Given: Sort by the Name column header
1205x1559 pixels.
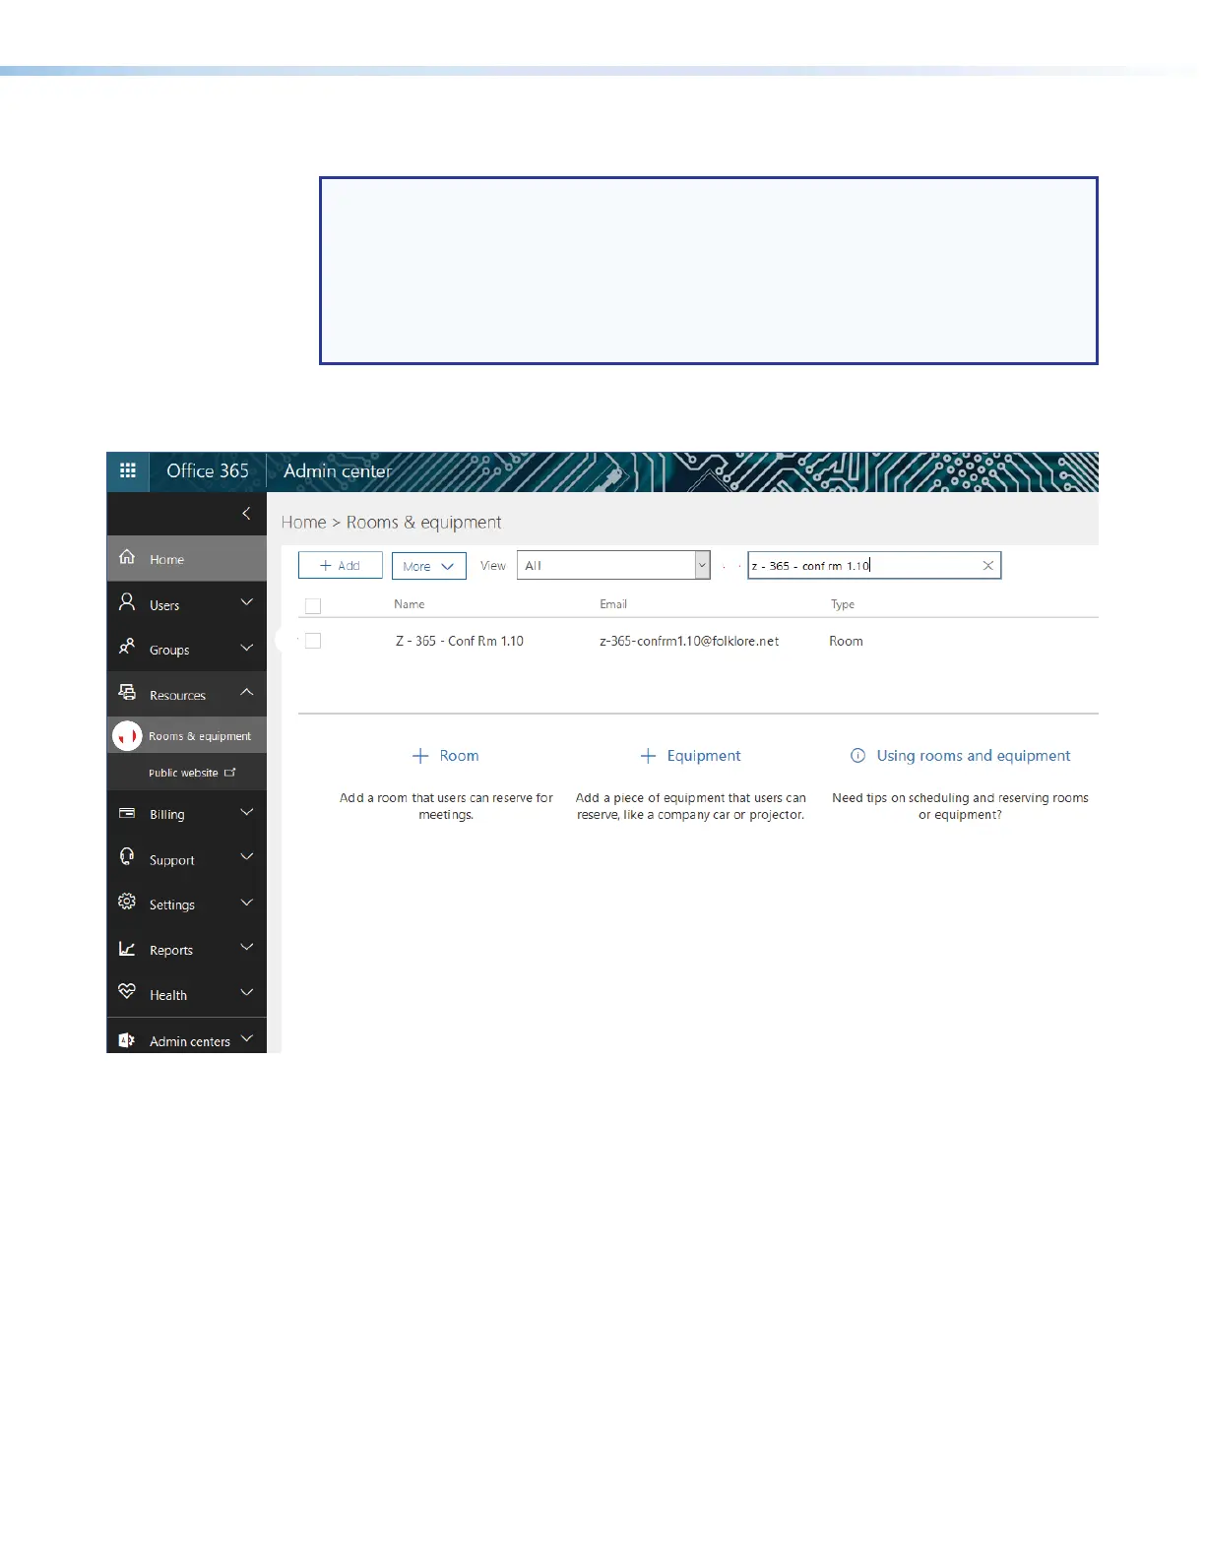Looking at the screenshot, I should (410, 604).
